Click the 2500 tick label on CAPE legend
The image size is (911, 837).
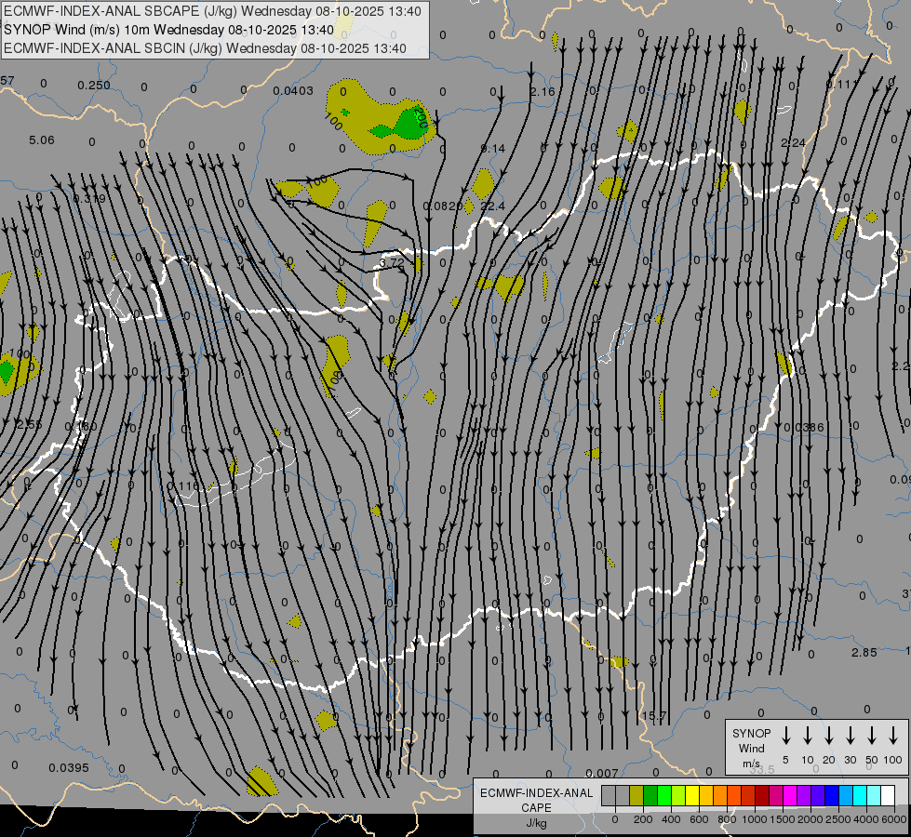coord(838,819)
